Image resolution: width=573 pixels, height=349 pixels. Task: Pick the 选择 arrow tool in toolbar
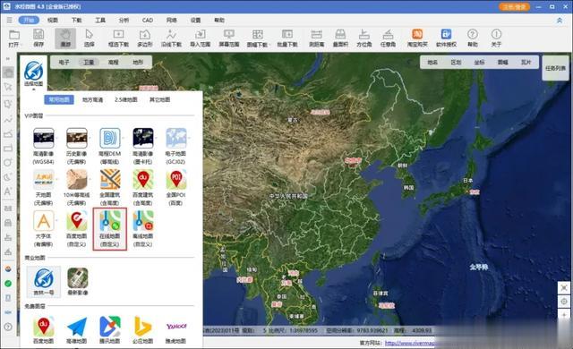tap(90, 38)
